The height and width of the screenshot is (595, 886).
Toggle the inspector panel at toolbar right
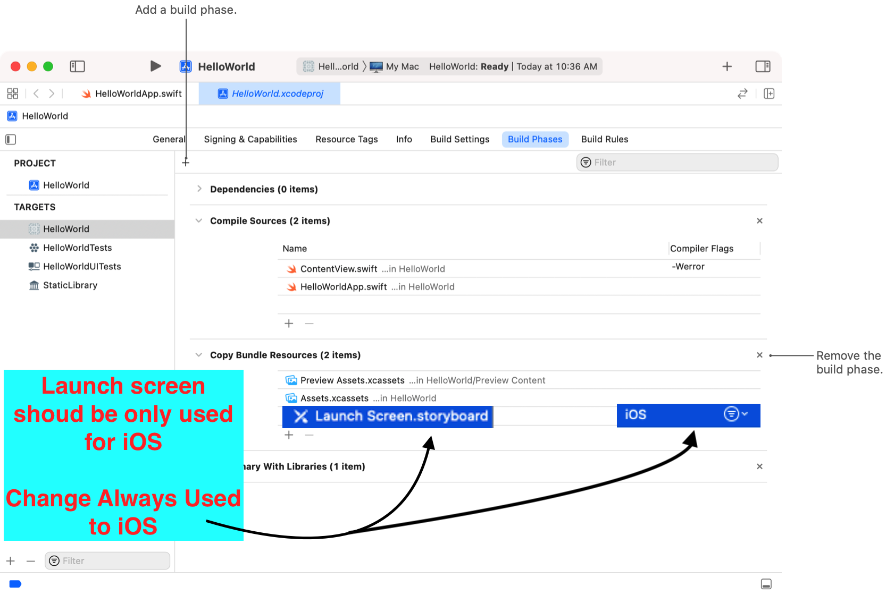tap(763, 66)
